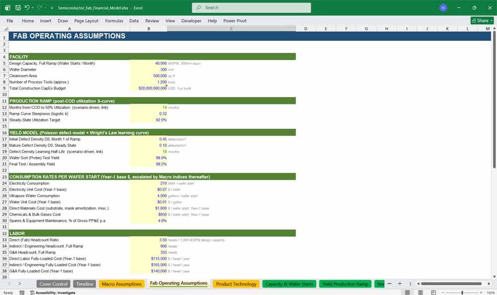Open the Undo history dropdown arrow

[x=33, y=8]
